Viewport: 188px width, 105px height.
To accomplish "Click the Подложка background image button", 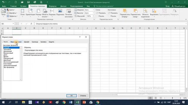I will (60, 12).
